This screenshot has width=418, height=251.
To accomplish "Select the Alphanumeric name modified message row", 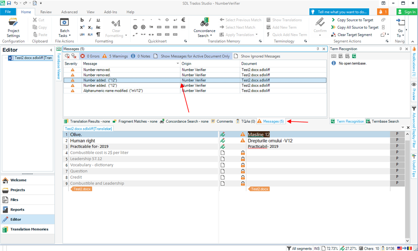I will coord(195,91).
